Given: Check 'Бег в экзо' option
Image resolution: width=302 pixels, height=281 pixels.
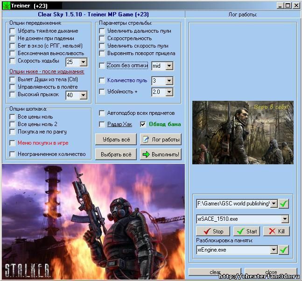Looking at the screenshot, I should [x=12, y=46].
